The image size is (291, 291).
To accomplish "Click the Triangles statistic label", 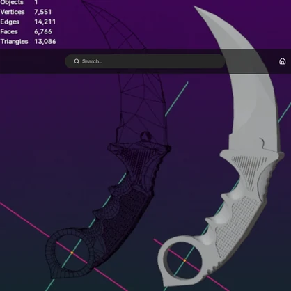I will pyautogui.click(x=14, y=42).
